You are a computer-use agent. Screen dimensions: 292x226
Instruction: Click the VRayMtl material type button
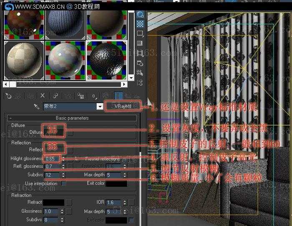pyautogui.click(x=123, y=106)
